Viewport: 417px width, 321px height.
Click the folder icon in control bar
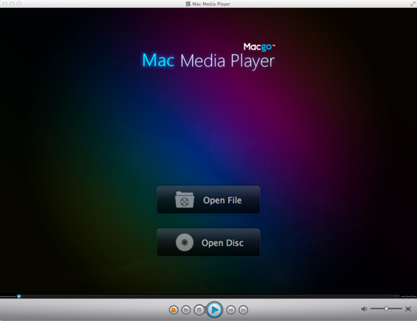coord(186,310)
